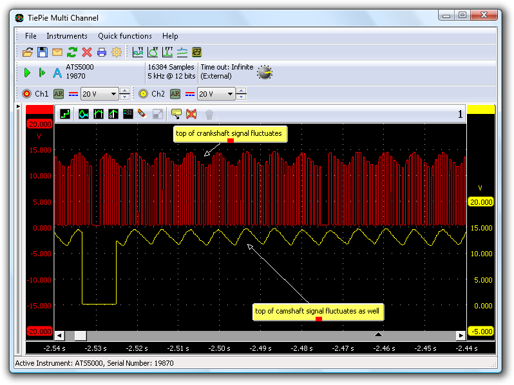Open the Ch1 20 V range dropdown
The width and height of the screenshot is (514, 385).
(x=99, y=94)
